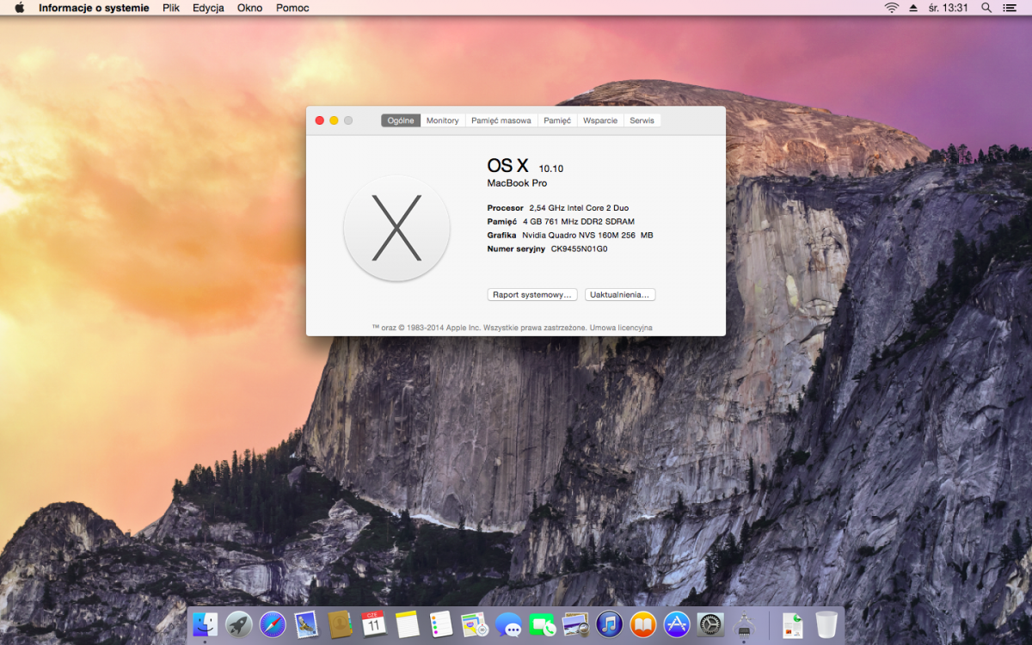1032x645 pixels.
Task: Open Launchpad rocket icon
Action: tap(238, 624)
